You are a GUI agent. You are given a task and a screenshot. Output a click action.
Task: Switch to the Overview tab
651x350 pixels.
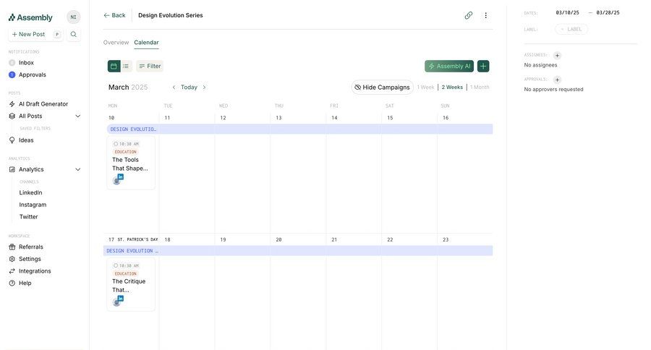[x=116, y=43]
